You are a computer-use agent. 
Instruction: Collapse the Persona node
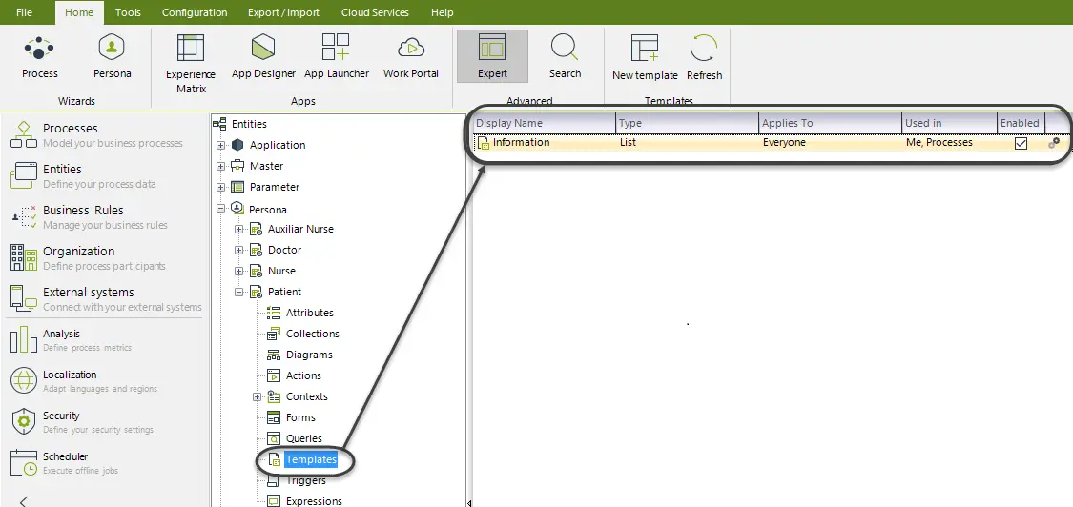220,208
